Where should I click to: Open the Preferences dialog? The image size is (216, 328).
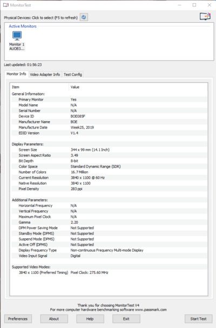pos(18,319)
